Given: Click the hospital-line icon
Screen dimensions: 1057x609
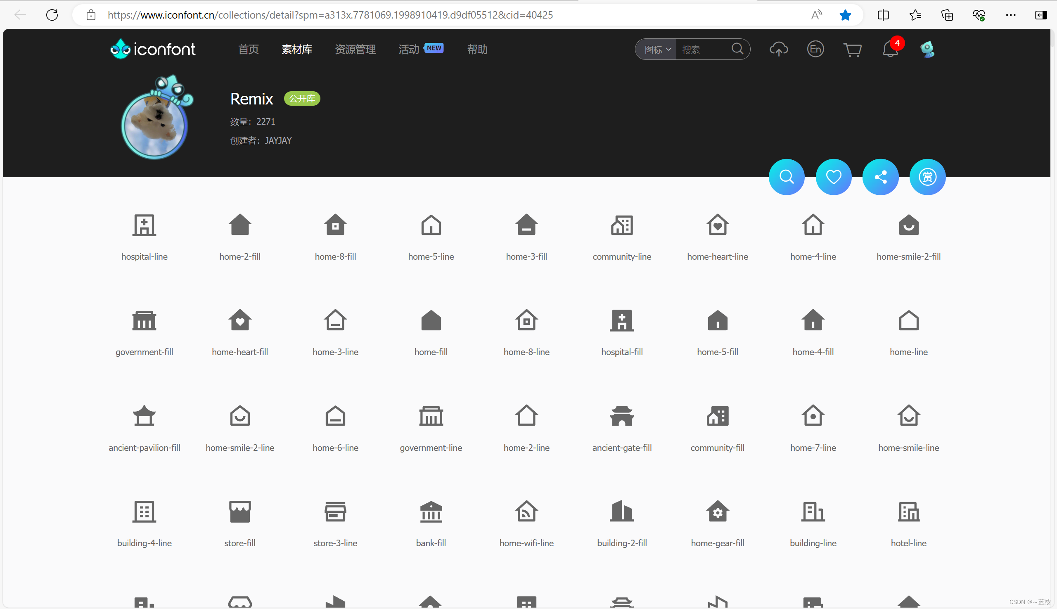Looking at the screenshot, I should coord(145,225).
